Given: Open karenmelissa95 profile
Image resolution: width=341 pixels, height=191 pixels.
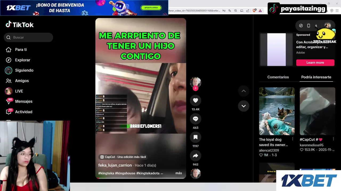Looking at the screenshot, I should pyautogui.click(x=311, y=145).
